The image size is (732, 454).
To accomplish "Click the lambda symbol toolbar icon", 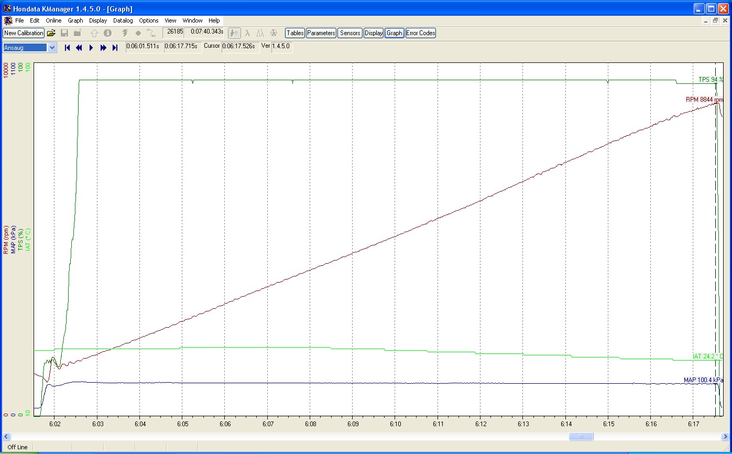I will point(248,33).
